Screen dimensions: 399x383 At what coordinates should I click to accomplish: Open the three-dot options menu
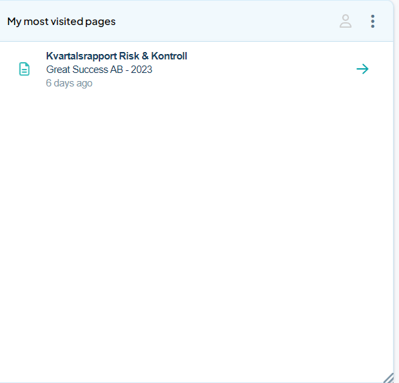point(373,22)
